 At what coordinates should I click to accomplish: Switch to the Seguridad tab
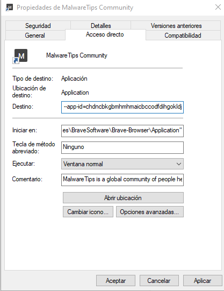point(38,26)
